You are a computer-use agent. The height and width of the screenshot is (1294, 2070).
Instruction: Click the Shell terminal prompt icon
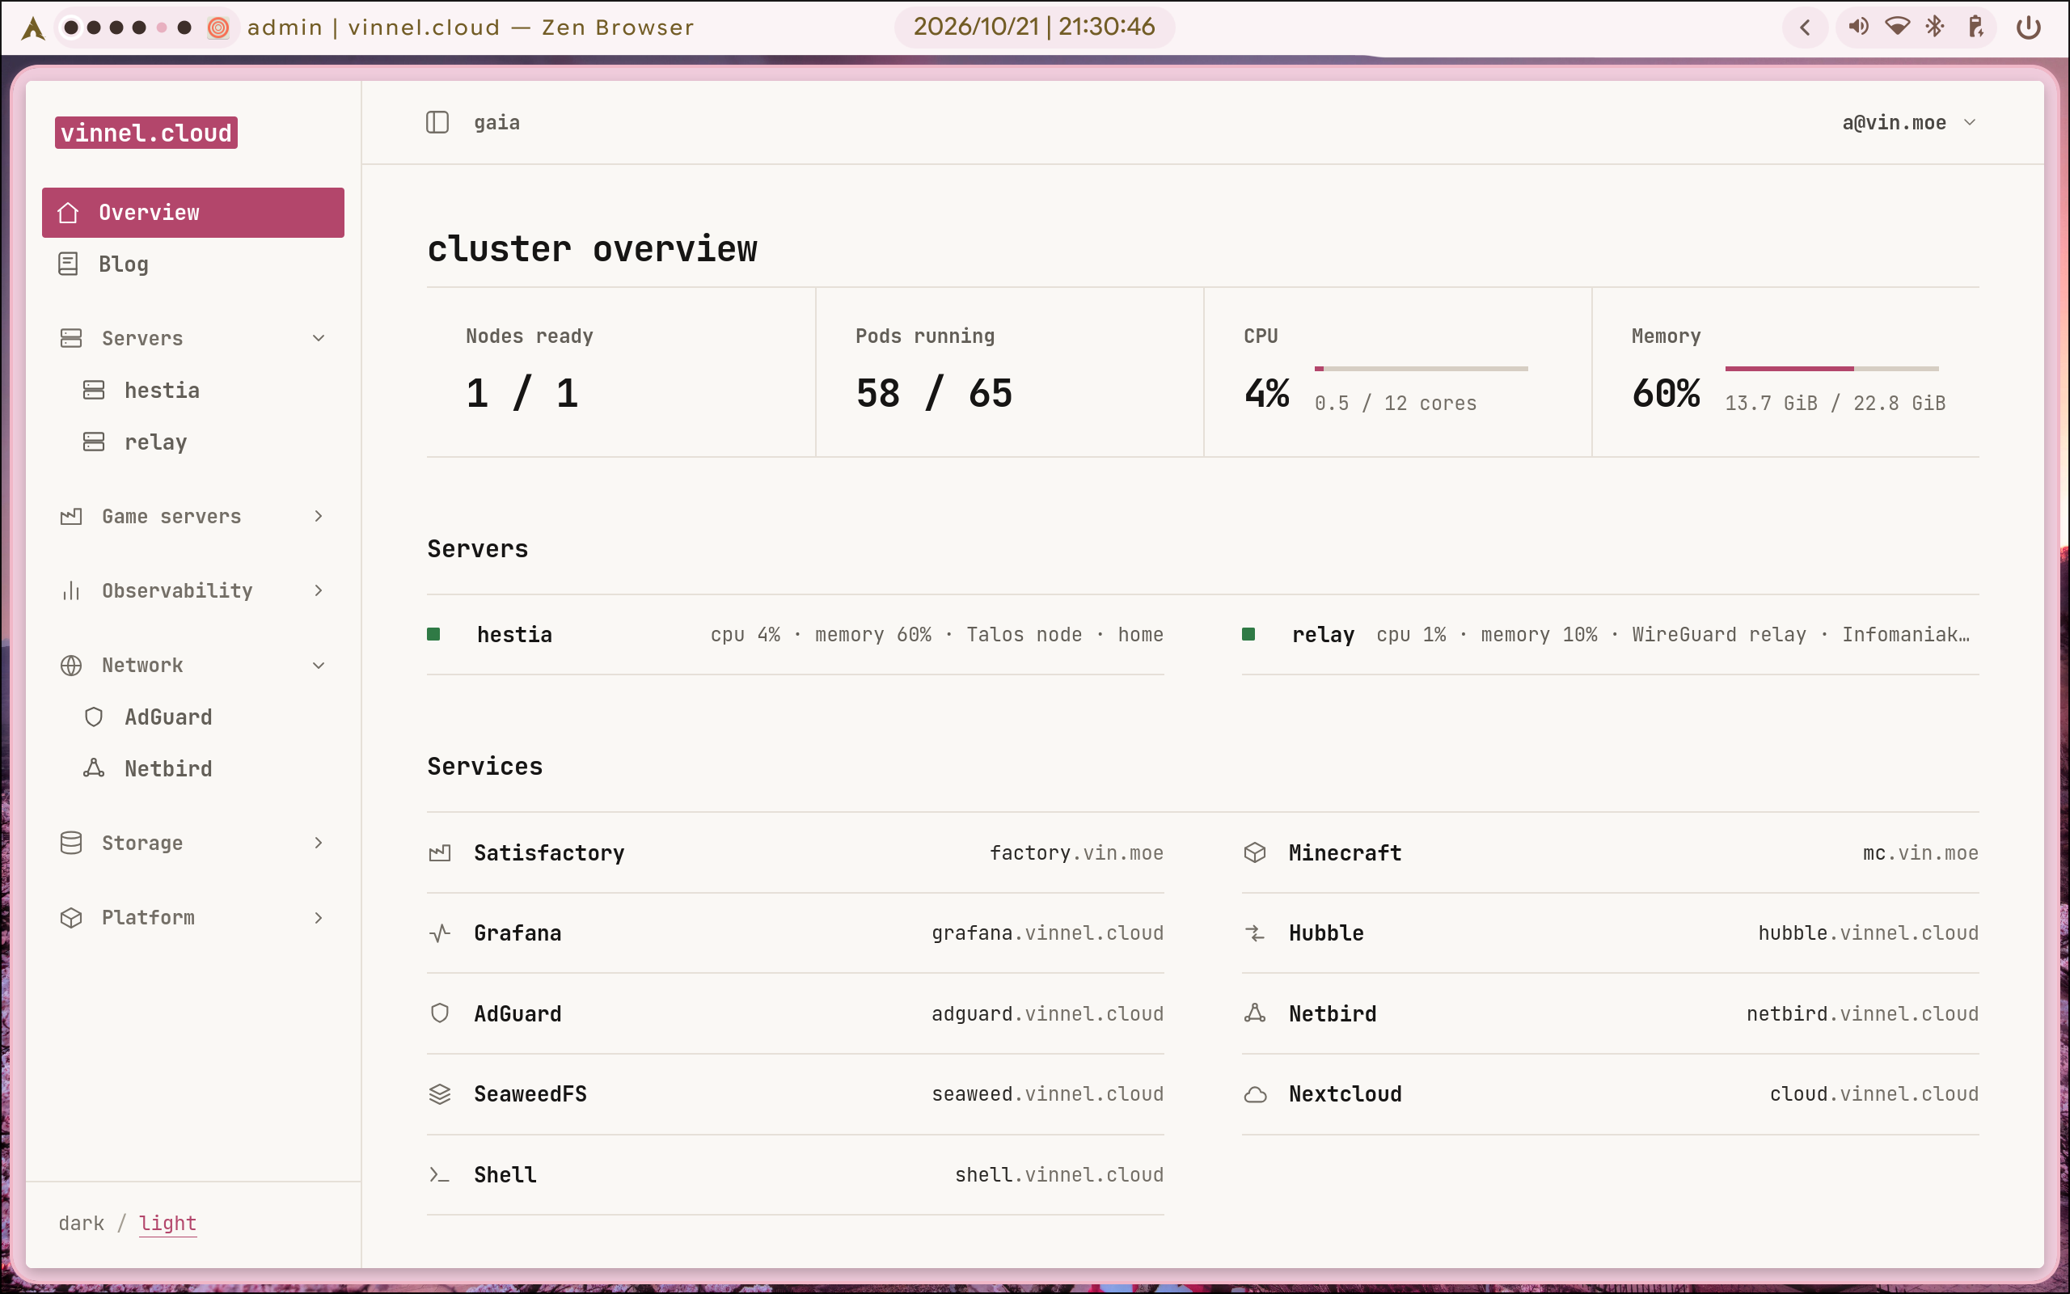[440, 1175]
